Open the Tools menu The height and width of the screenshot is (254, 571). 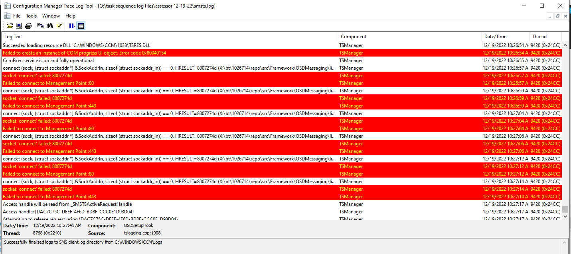coord(31,16)
